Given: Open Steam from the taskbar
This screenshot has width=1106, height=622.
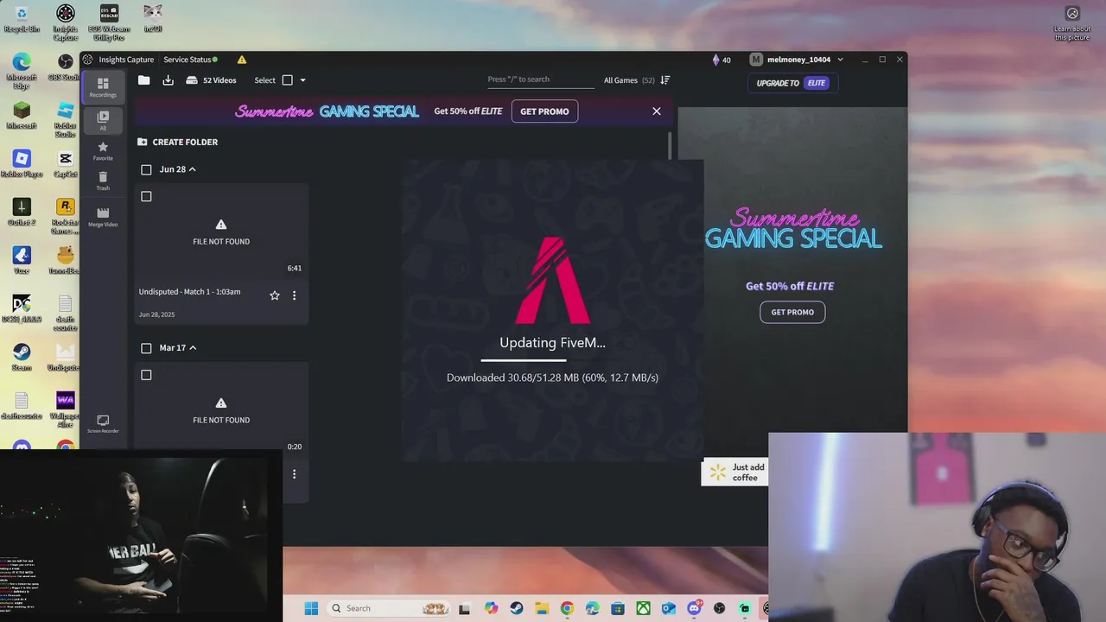Looking at the screenshot, I should [x=517, y=608].
